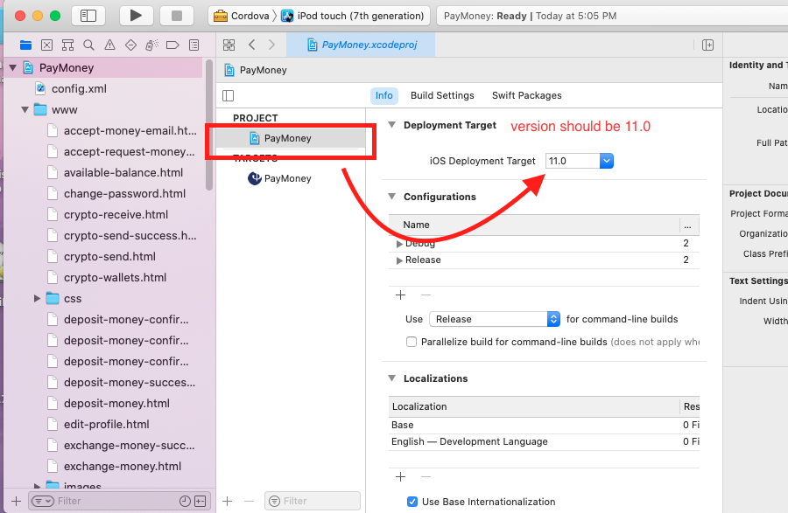Uncheck Use Base Internationalization

(412, 502)
